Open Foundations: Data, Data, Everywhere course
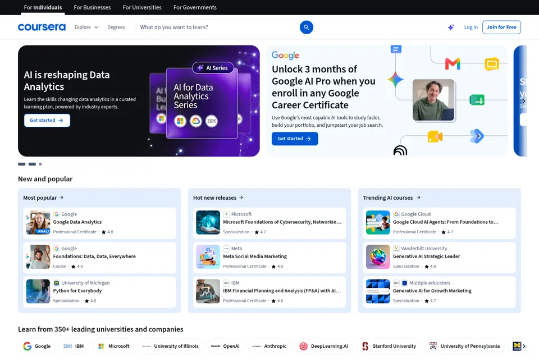 (99, 257)
